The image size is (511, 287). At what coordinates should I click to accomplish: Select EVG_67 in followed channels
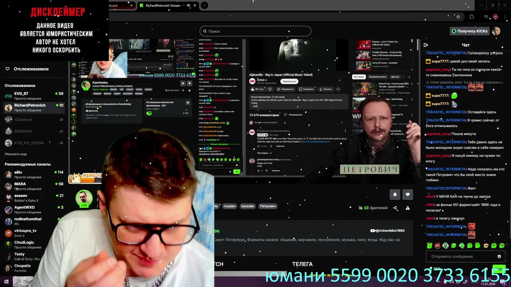34,96
